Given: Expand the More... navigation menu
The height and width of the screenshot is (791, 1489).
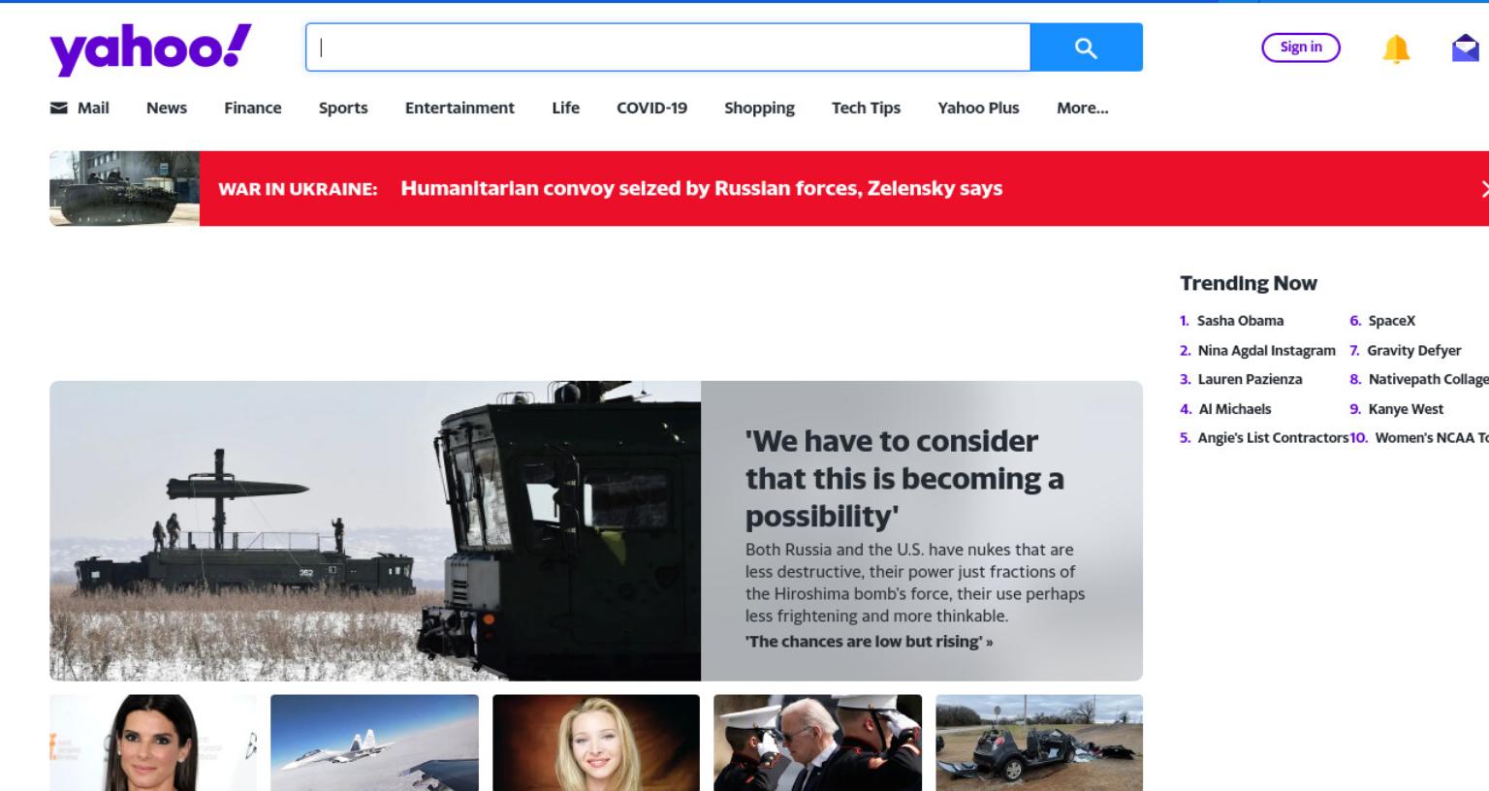Looking at the screenshot, I should click(1082, 108).
